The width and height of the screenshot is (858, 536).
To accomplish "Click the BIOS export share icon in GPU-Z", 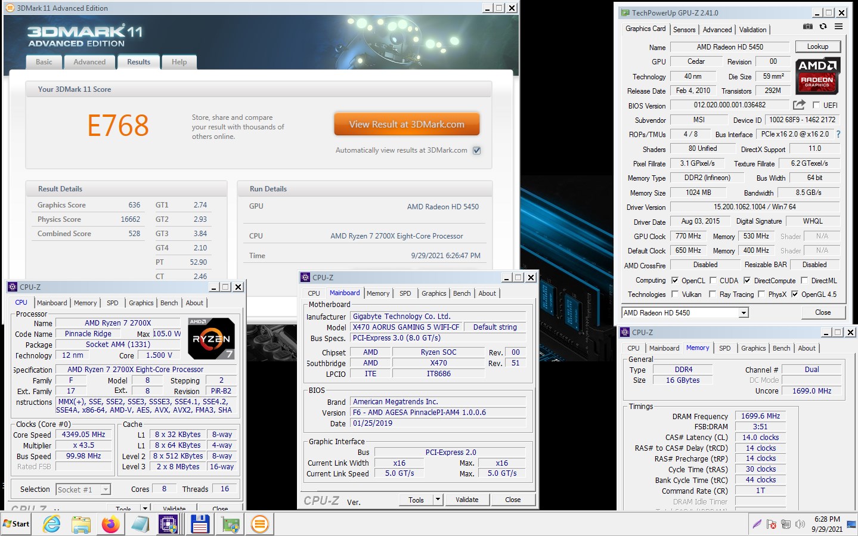I will [x=799, y=105].
